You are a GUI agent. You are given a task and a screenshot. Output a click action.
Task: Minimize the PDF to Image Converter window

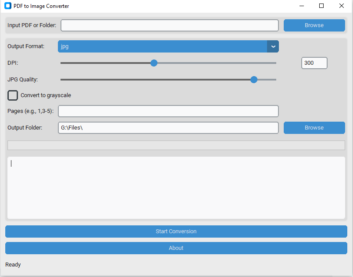point(302,6)
